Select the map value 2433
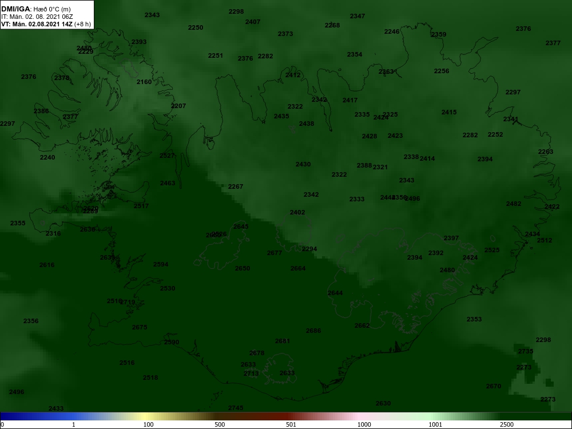 (56, 409)
